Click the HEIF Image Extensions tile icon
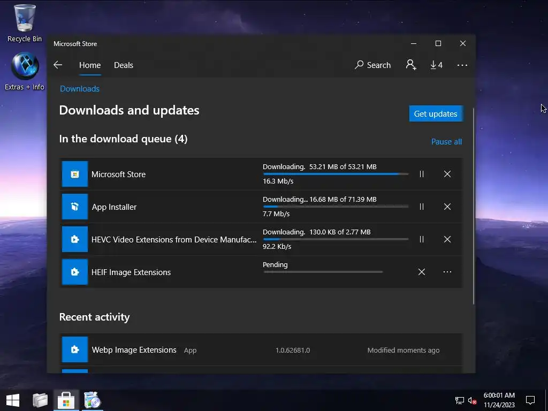The image size is (548, 411). [75, 272]
